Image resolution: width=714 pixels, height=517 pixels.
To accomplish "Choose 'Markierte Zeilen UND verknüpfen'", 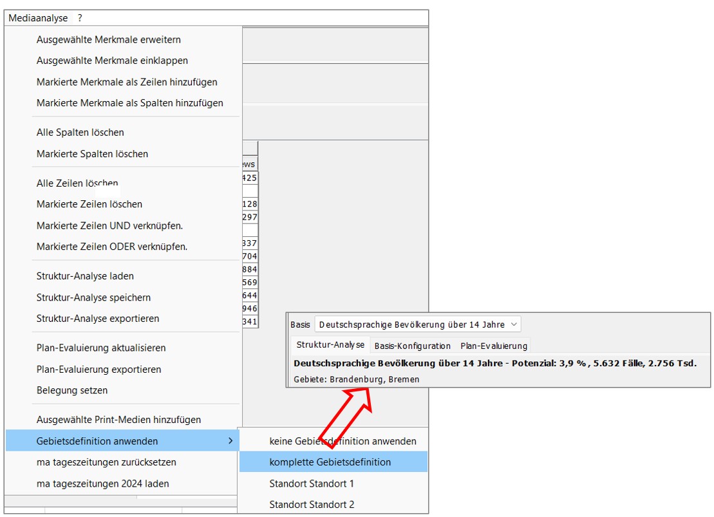I will (x=109, y=225).
